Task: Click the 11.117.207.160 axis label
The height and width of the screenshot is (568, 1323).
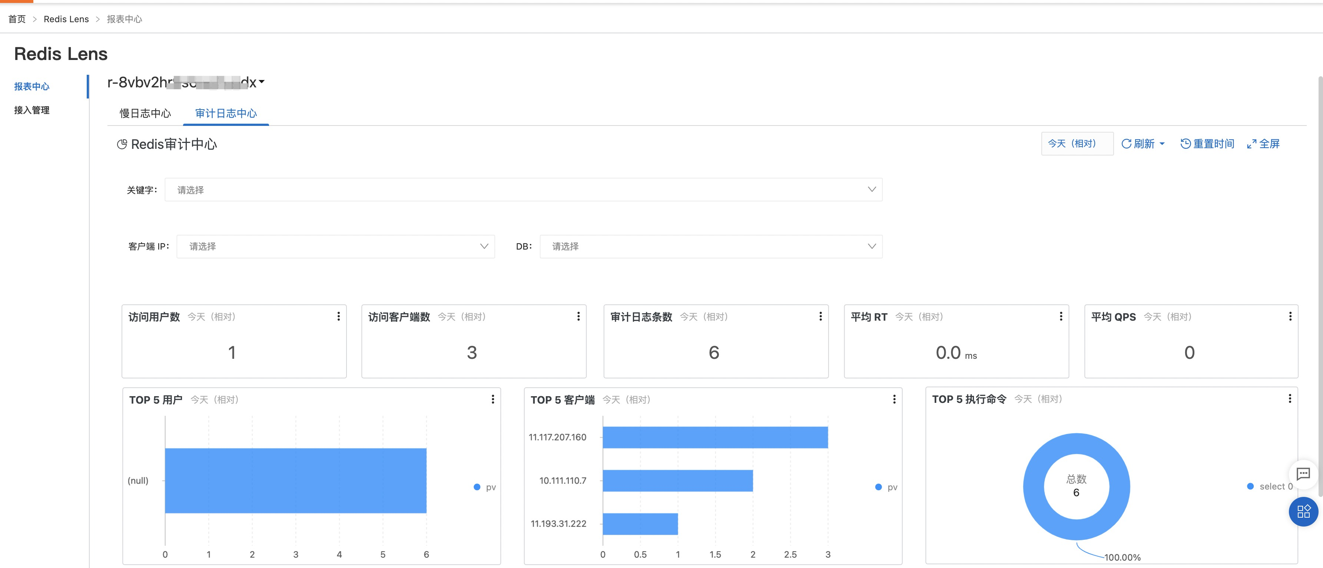Action: [x=557, y=437]
